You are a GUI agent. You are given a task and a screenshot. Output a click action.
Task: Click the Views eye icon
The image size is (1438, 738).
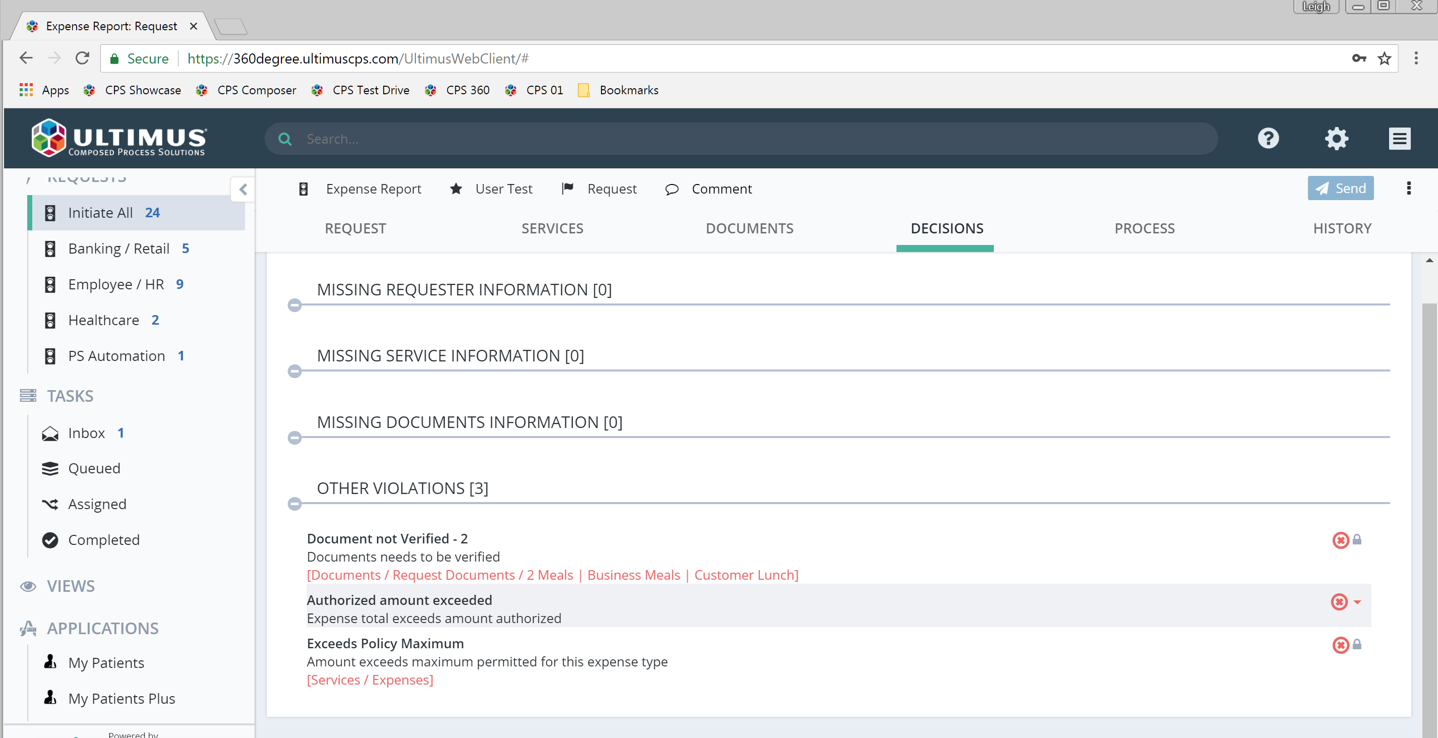point(28,586)
